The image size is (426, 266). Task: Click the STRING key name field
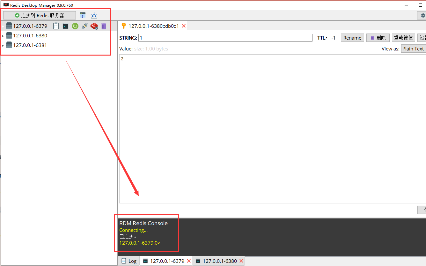click(225, 38)
